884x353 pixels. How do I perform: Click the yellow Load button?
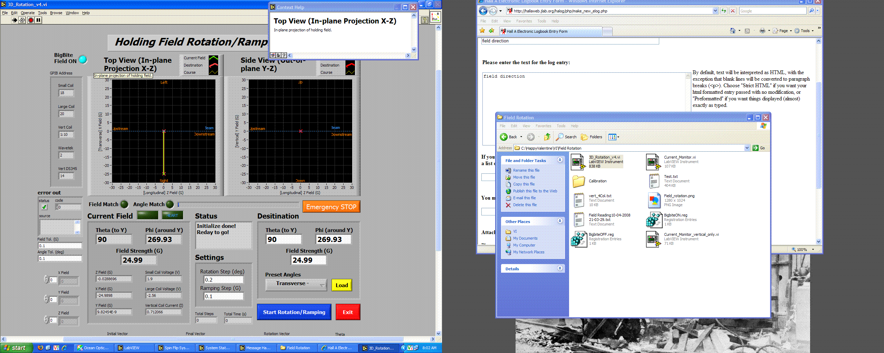click(x=342, y=285)
